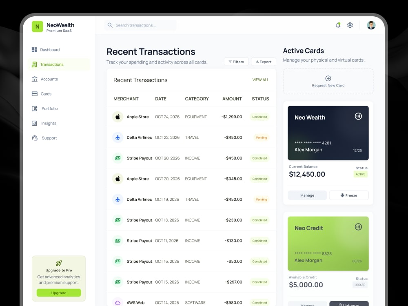Click payout icon on OCT 17 row
Screen dimensions: 408x306
118,241
